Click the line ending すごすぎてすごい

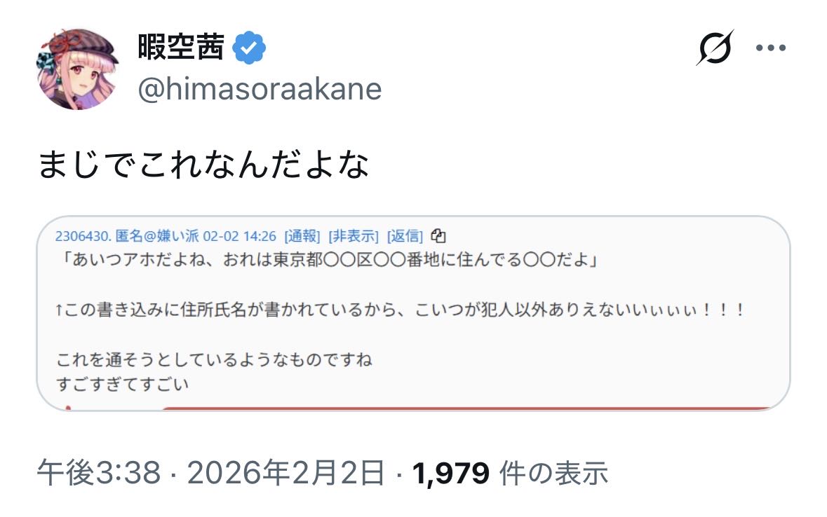click(x=123, y=385)
